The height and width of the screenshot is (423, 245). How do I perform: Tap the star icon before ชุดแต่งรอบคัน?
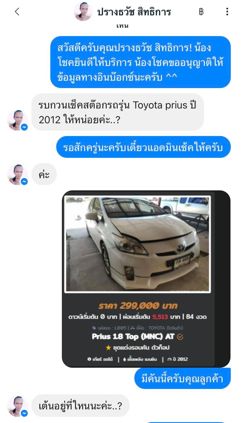[108, 348]
